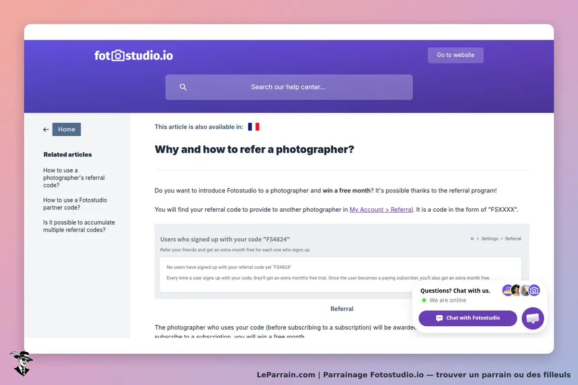Viewport: 578px width, 385px height.
Task: Click the 'We are online' status text
Action: 448,300
